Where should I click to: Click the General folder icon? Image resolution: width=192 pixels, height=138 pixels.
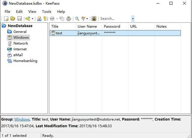click(x=10, y=31)
